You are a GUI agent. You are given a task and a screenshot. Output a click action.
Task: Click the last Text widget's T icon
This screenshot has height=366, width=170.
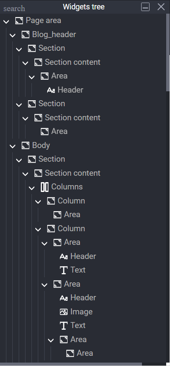(x=63, y=325)
